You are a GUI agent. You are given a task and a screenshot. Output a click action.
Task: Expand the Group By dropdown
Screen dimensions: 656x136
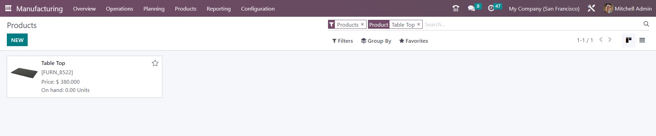point(376,41)
